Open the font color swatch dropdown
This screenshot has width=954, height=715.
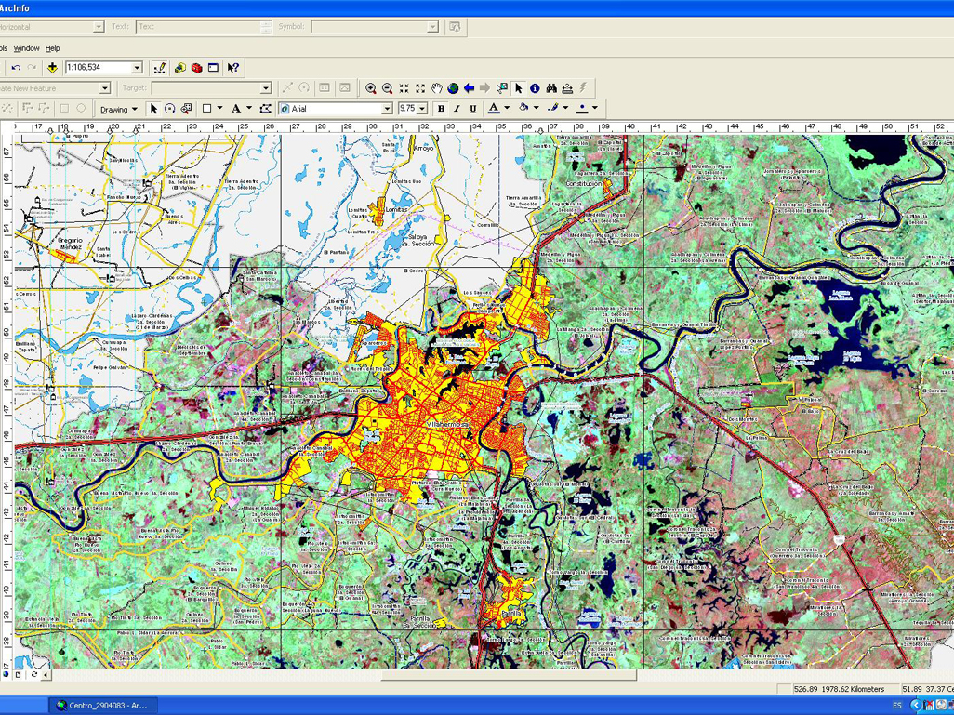tap(508, 108)
